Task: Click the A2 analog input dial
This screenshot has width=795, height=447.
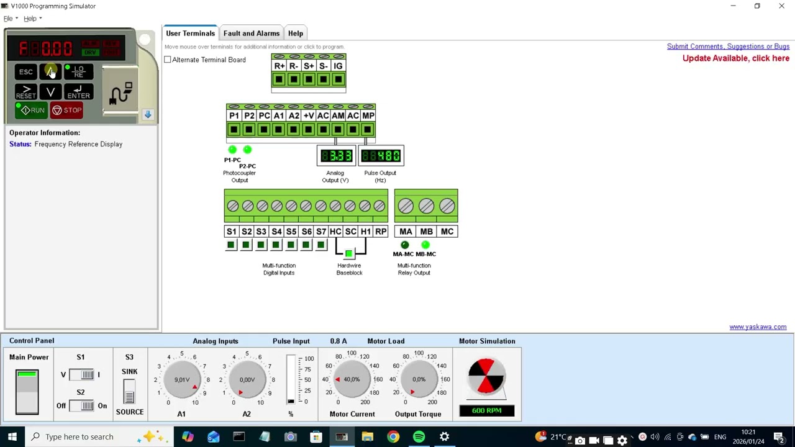Action: [x=247, y=379]
